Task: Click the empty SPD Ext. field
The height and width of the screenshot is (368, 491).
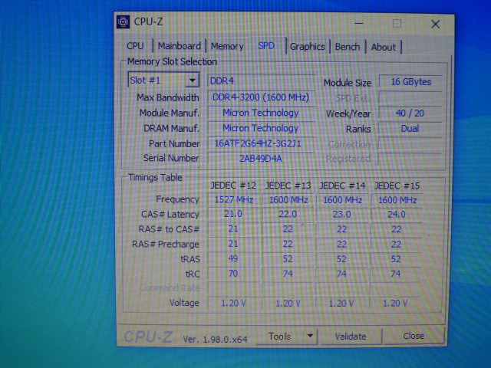Action: 410,97
